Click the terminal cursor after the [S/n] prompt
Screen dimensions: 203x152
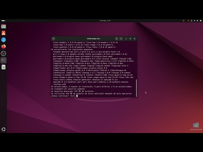(77, 96)
